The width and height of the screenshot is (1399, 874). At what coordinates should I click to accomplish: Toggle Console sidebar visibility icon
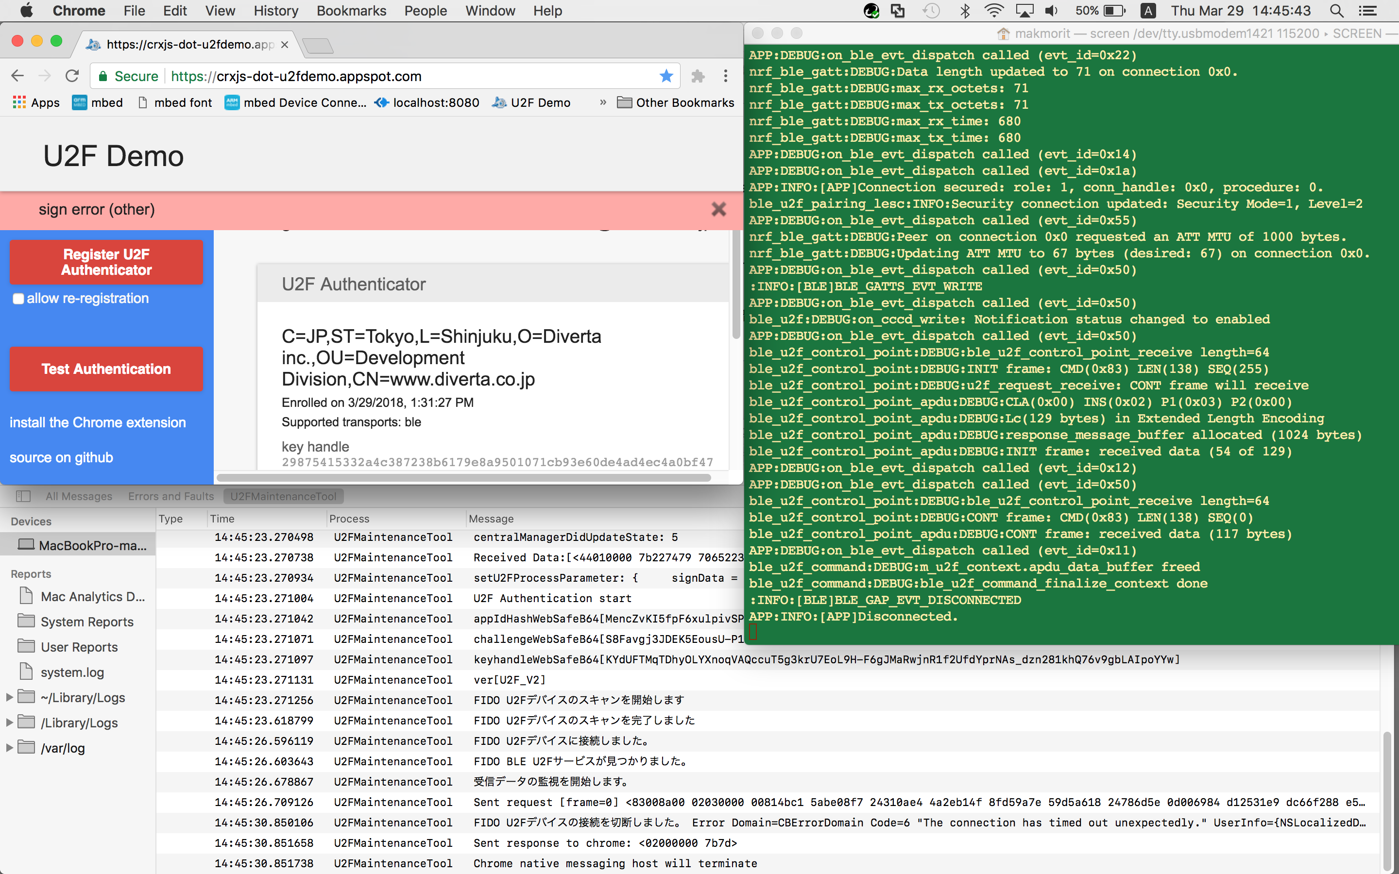pos(23,496)
